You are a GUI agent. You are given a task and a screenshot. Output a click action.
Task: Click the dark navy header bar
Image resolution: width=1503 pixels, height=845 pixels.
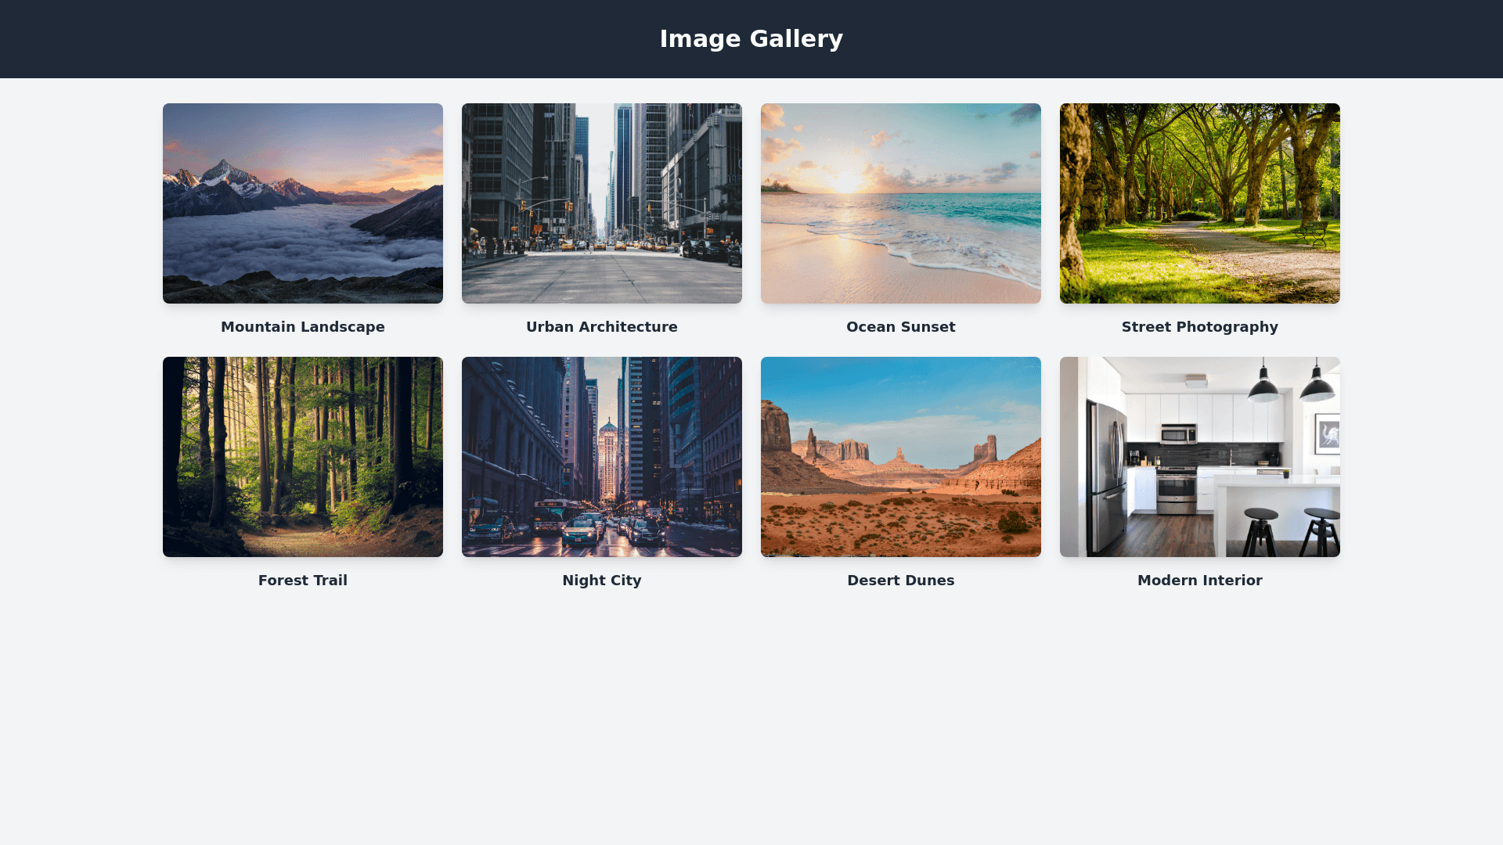click(x=313, y=39)
